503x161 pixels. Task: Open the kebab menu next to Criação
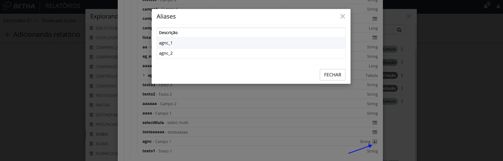click(x=402, y=75)
